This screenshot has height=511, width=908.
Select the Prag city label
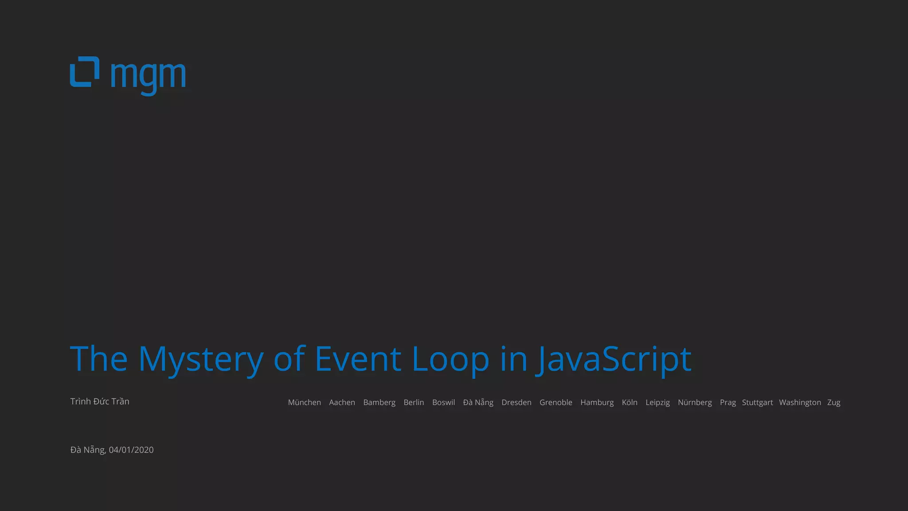tap(728, 402)
